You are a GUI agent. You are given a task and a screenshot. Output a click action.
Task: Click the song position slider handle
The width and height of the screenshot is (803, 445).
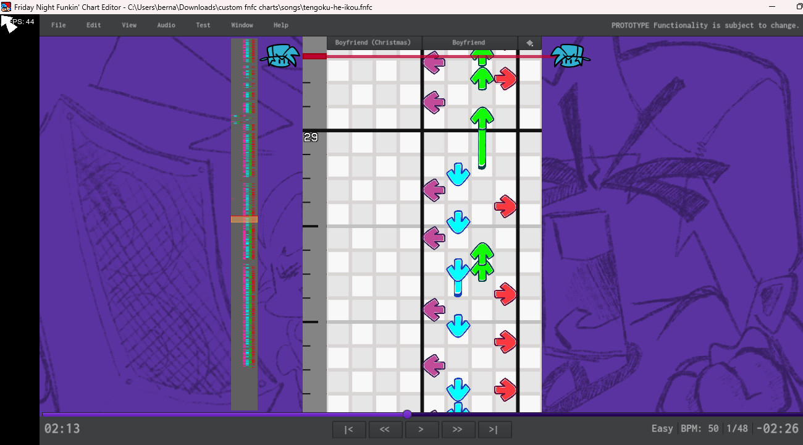point(407,414)
